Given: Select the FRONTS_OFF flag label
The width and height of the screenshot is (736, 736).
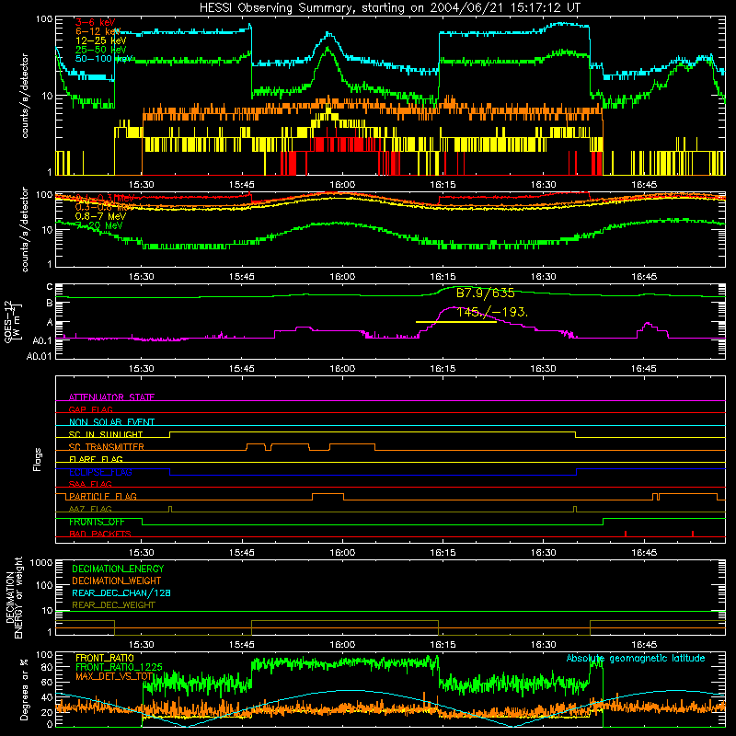Looking at the screenshot, I should tap(97, 522).
